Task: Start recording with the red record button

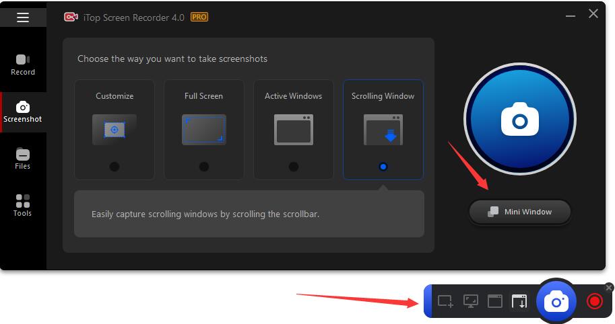Action: tap(594, 302)
